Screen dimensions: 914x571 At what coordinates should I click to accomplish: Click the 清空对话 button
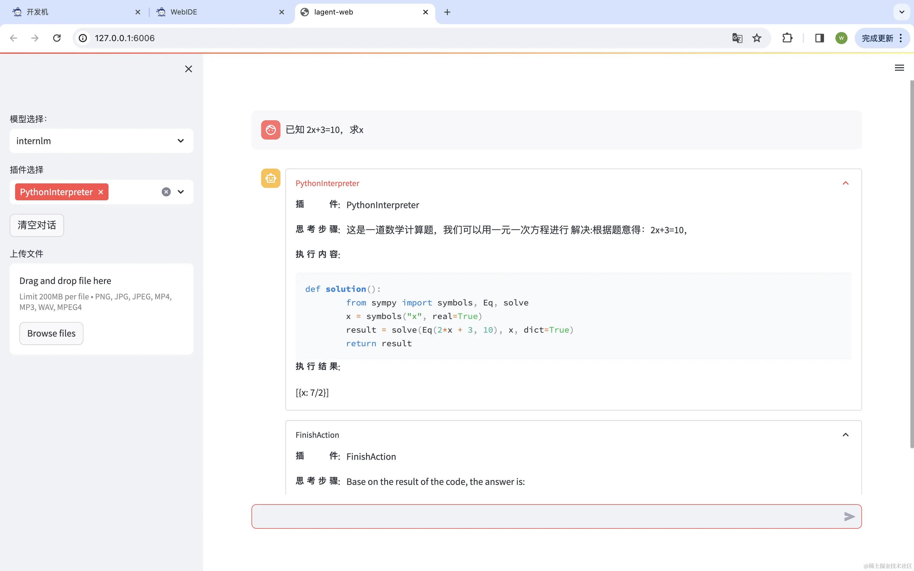click(x=37, y=225)
